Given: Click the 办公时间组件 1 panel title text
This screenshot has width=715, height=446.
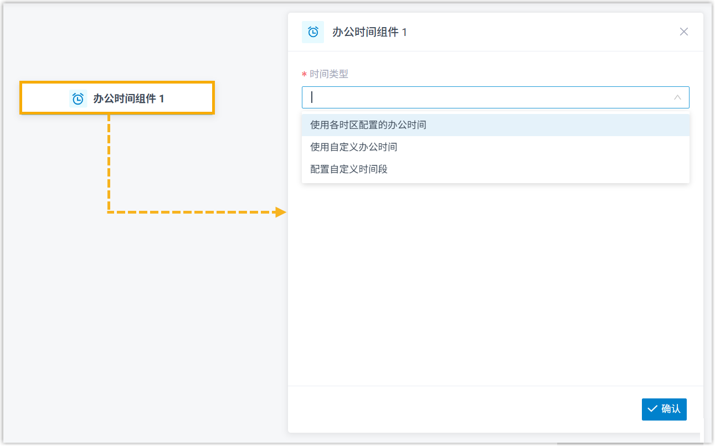Looking at the screenshot, I should pyautogui.click(x=369, y=32).
